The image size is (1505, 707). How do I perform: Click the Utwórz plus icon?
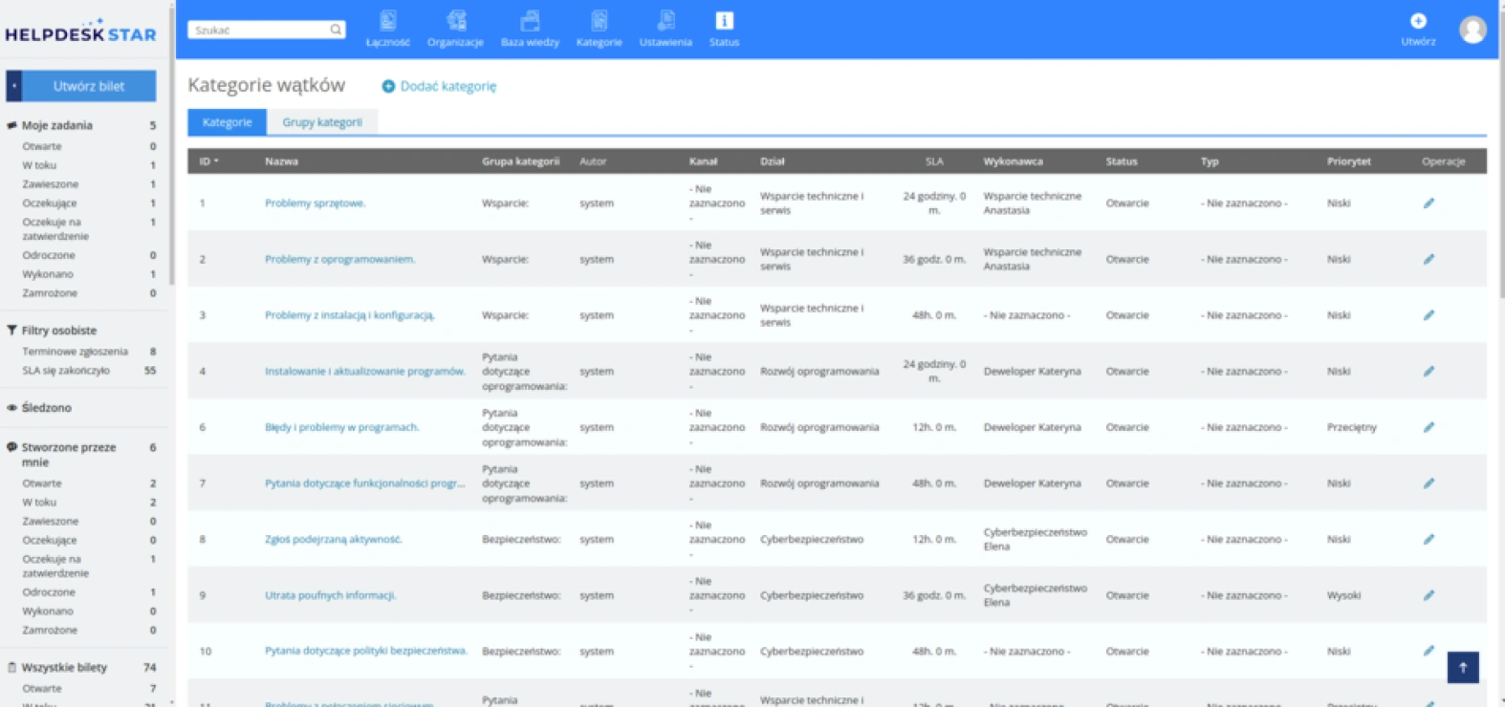(x=1418, y=21)
